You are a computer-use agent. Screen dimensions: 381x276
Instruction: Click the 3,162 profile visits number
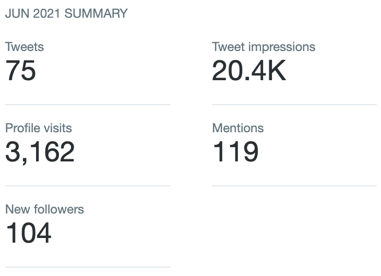tap(40, 152)
